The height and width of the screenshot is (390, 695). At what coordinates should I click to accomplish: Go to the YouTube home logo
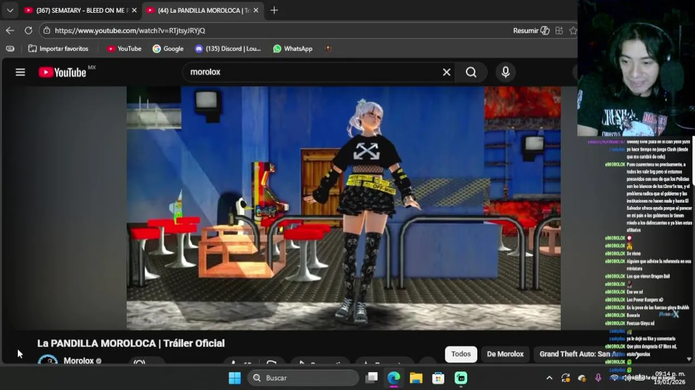[62, 72]
